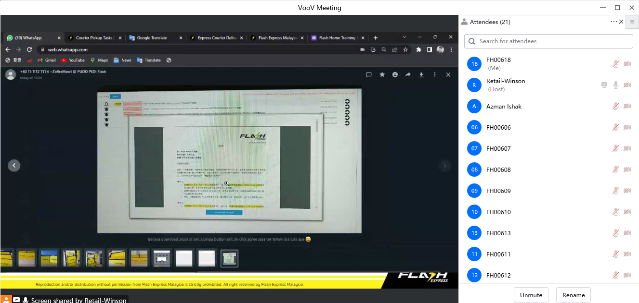Select attendee name FH00607
The image size is (639, 303).
pos(498,148)
